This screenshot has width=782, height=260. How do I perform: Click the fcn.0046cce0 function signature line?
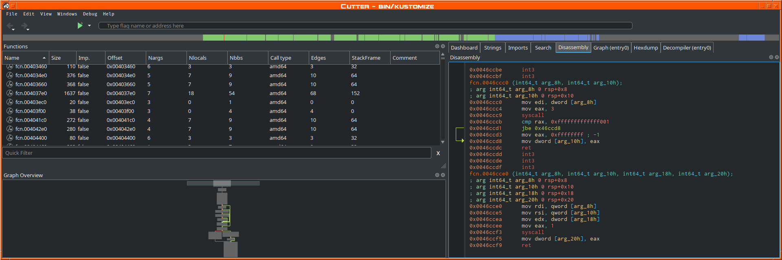pyautogui.click(x=601, y=173)
